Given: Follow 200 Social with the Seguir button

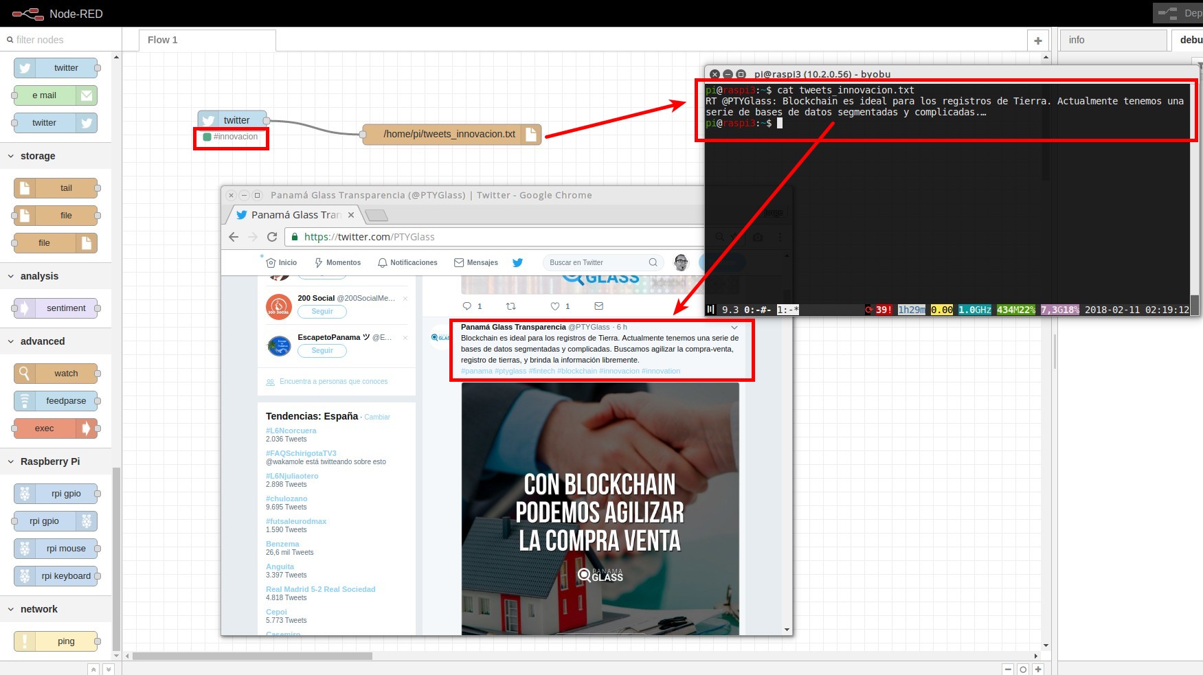Looking at the screenshot, I should point(322,312).
